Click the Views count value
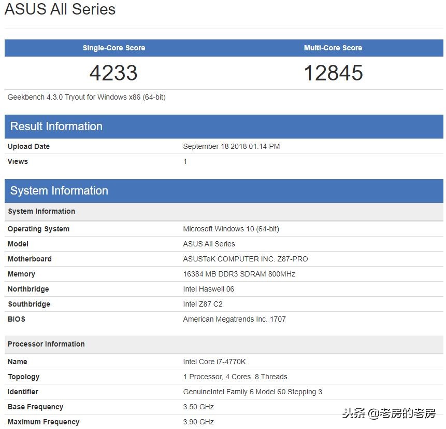Image resolution: width=446 pixels, height=429 pixels. 185,161
